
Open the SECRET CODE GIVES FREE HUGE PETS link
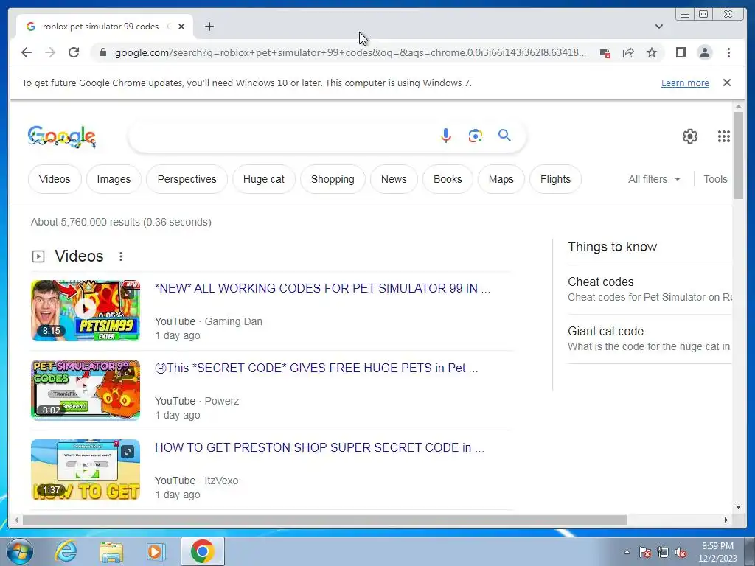[316, 368]
